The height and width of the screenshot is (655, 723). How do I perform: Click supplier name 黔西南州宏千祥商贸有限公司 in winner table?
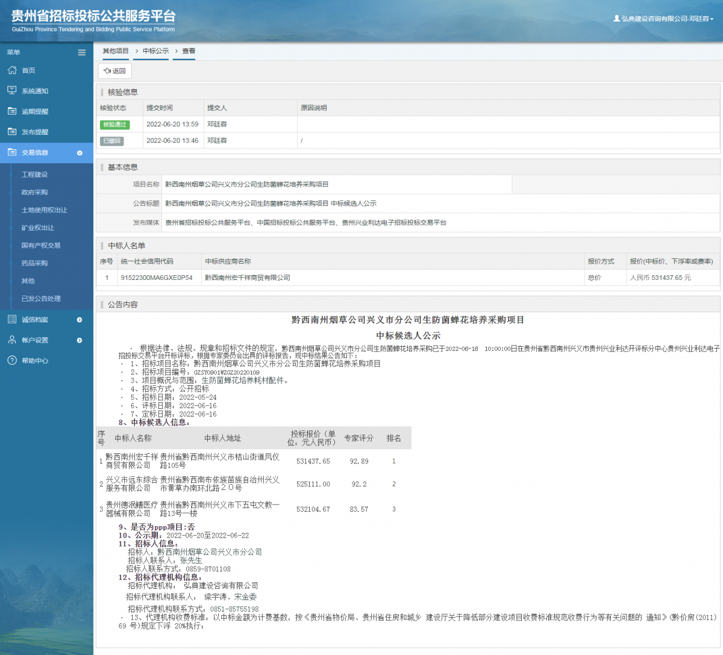click(248, 278)
